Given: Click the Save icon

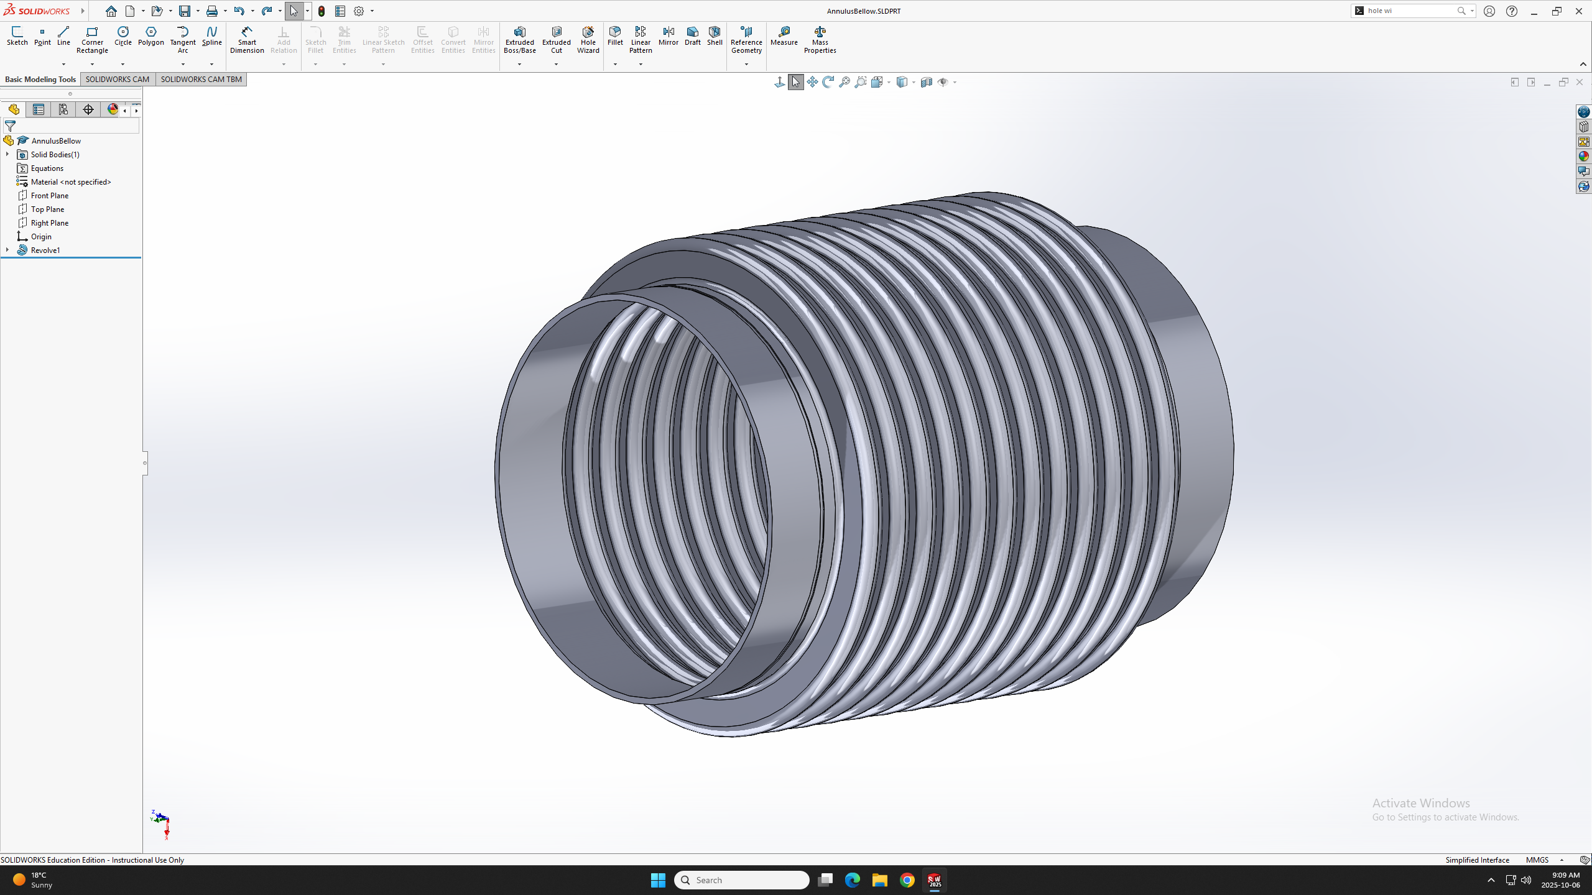Looking at the screenshot, I should click(x=185, y=11).
